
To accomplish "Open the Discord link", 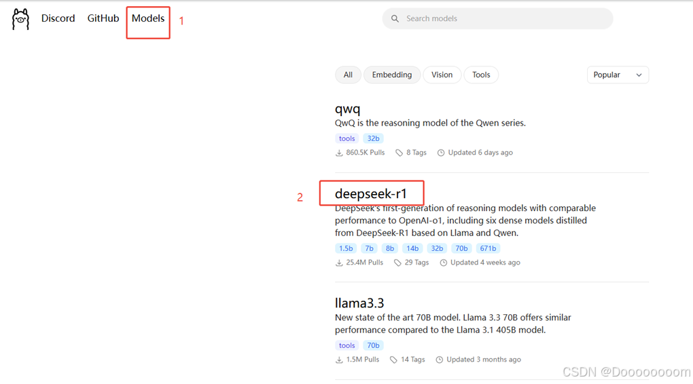I will [x=58, y=18].
